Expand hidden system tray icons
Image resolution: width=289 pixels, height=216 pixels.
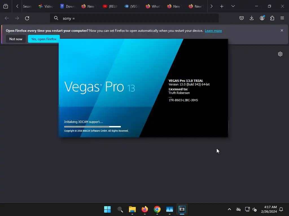229,209
